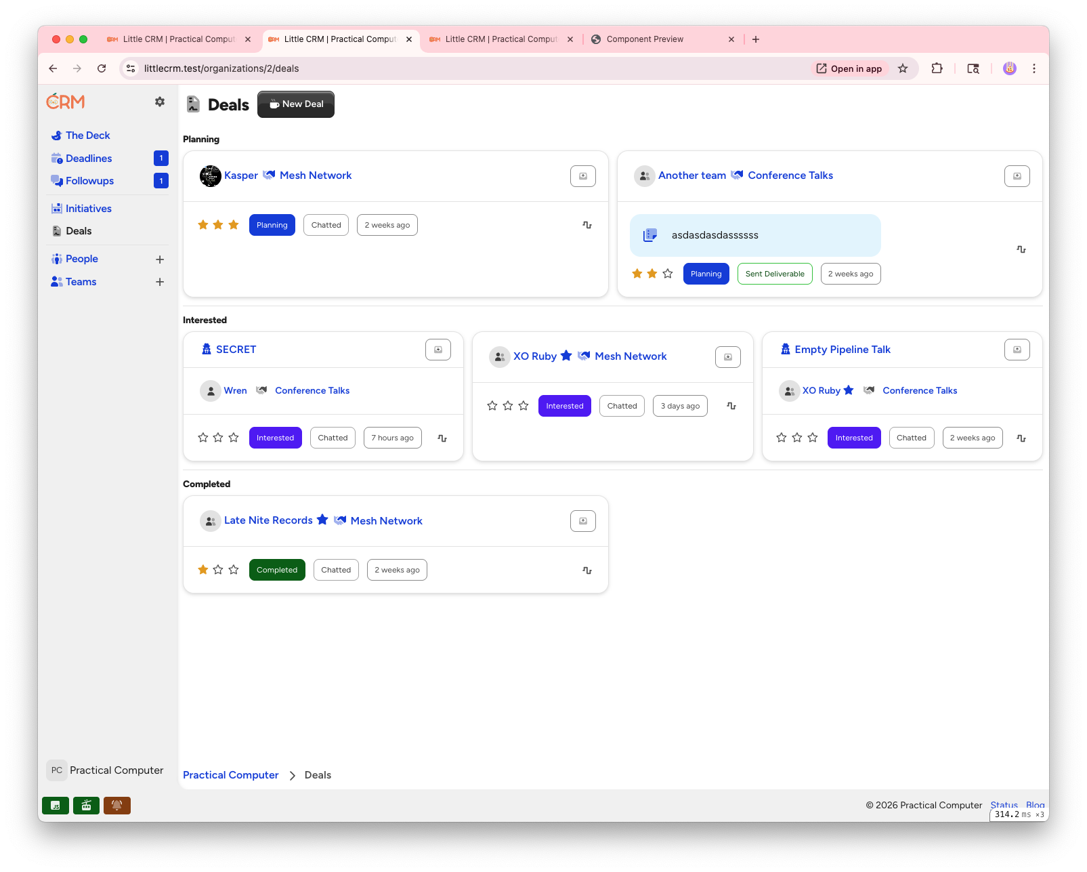Click the note icon beside asdasdasdasssssss
The image size is (1087, 872).
click(x=650, y=235)
